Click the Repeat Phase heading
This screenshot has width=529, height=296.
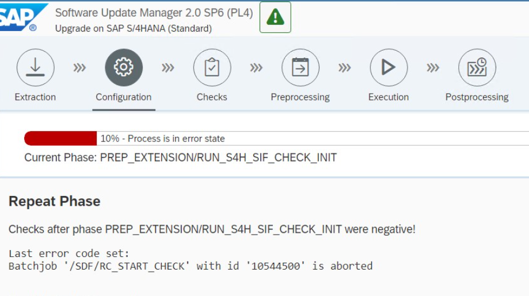click(x=54, y=201)
